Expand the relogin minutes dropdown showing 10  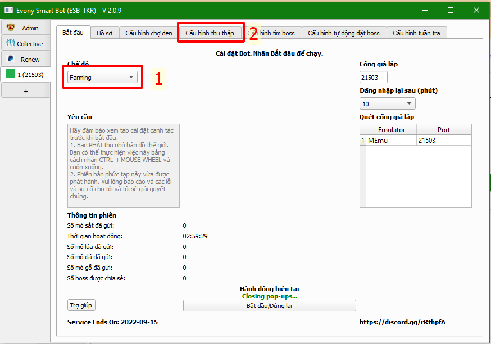pos(387,104)
